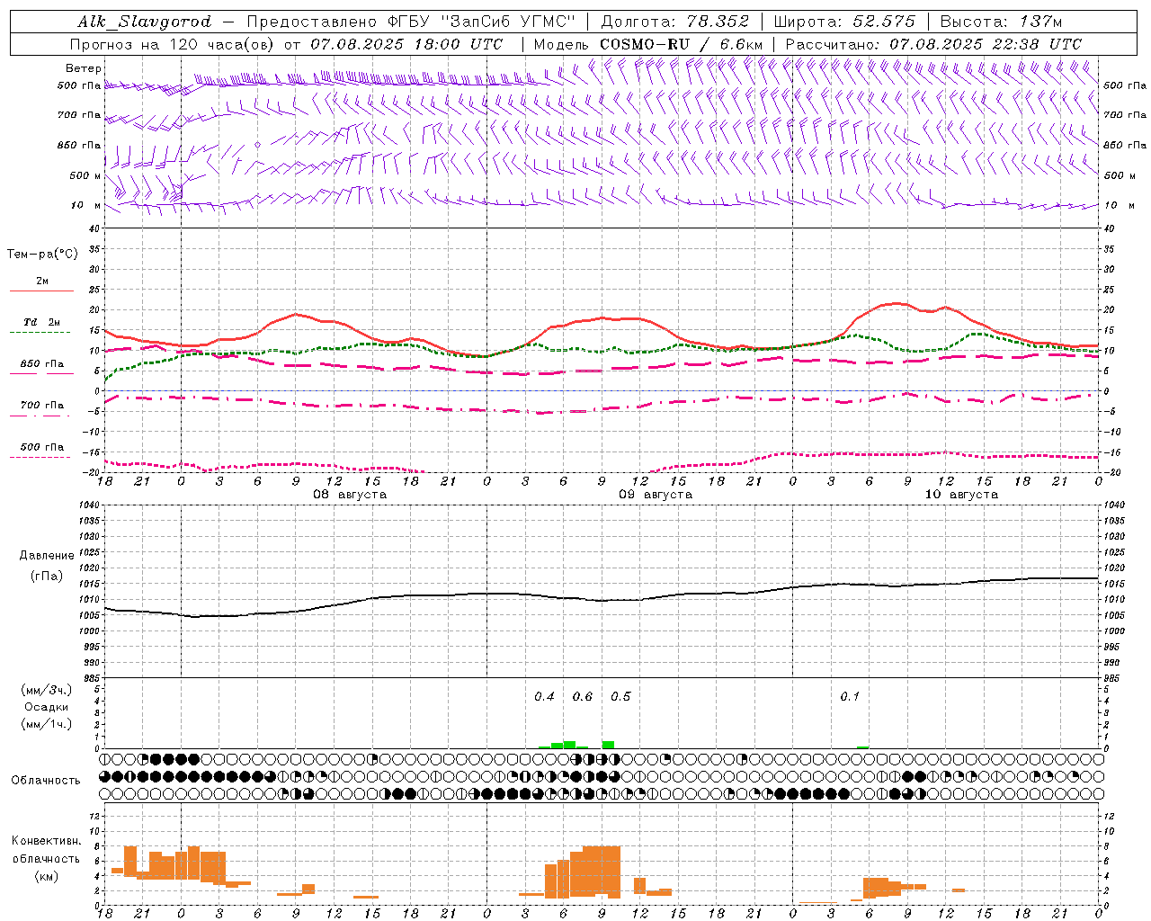Click the '(км)' convective cloud units label
Image resolution: width=1151 pixels, height=921 pixels.
click(x=46, y=876)
